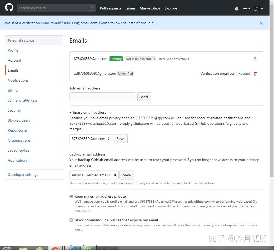Click the 873606339@qq.com address in the list
The image size is (274, 250).
click(x=90, y=59)
